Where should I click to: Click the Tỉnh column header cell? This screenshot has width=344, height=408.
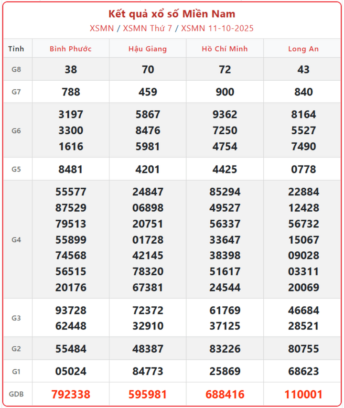pos(16,49)
